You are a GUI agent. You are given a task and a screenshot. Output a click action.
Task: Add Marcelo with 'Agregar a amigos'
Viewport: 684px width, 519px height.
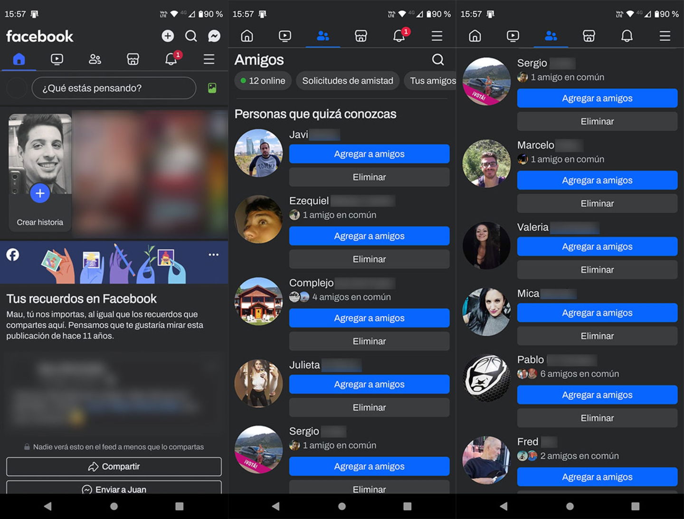click(597, 180)
